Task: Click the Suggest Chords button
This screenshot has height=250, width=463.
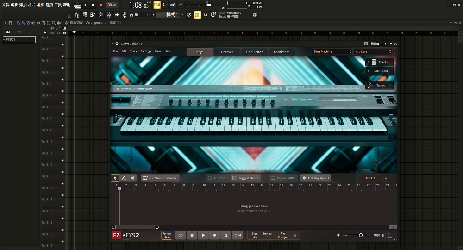Action: click(245, 178)
